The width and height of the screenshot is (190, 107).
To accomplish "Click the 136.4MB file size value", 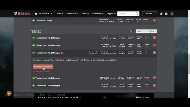I will [x=122, y=53].
